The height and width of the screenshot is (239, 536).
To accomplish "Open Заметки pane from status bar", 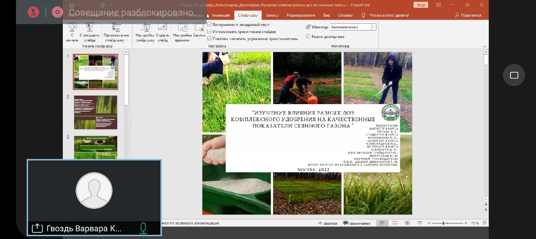I will tap(328, 223).
